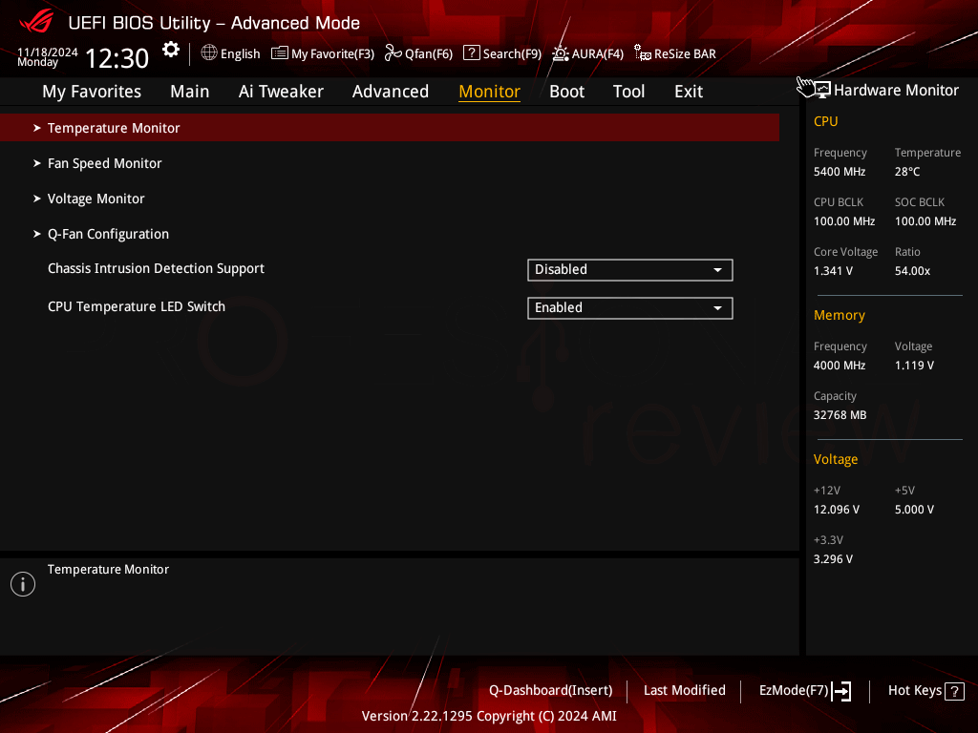Click the Voltage section heading
Image resolution: width=978 pixels, height=733 pixels.
(x=835, y=459)
